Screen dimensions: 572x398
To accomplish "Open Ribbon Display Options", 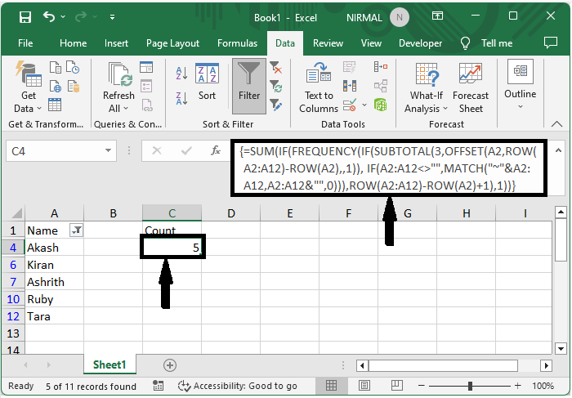I will (x=437, y=16).
